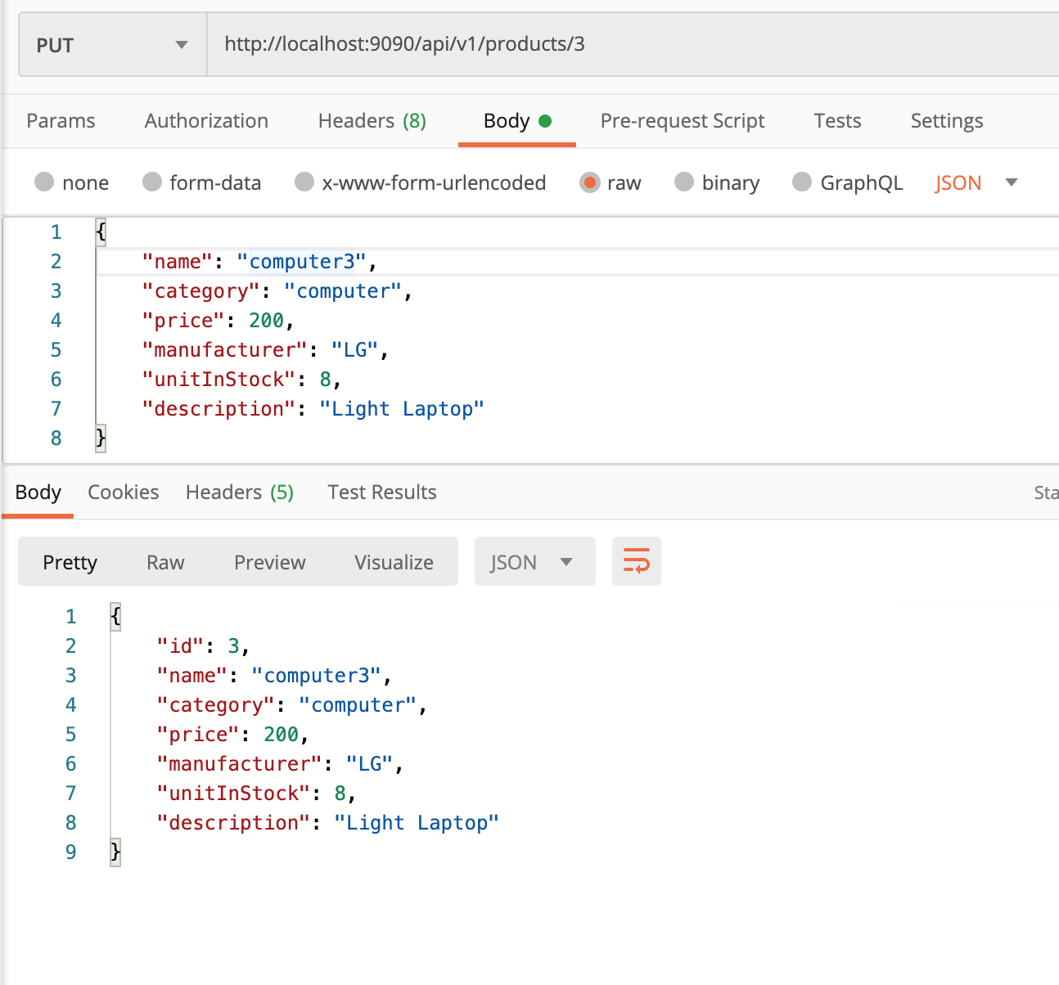1059x985 pixels.
Task: Open the response Headers (5) tab
Action: (x=240, y=492)
